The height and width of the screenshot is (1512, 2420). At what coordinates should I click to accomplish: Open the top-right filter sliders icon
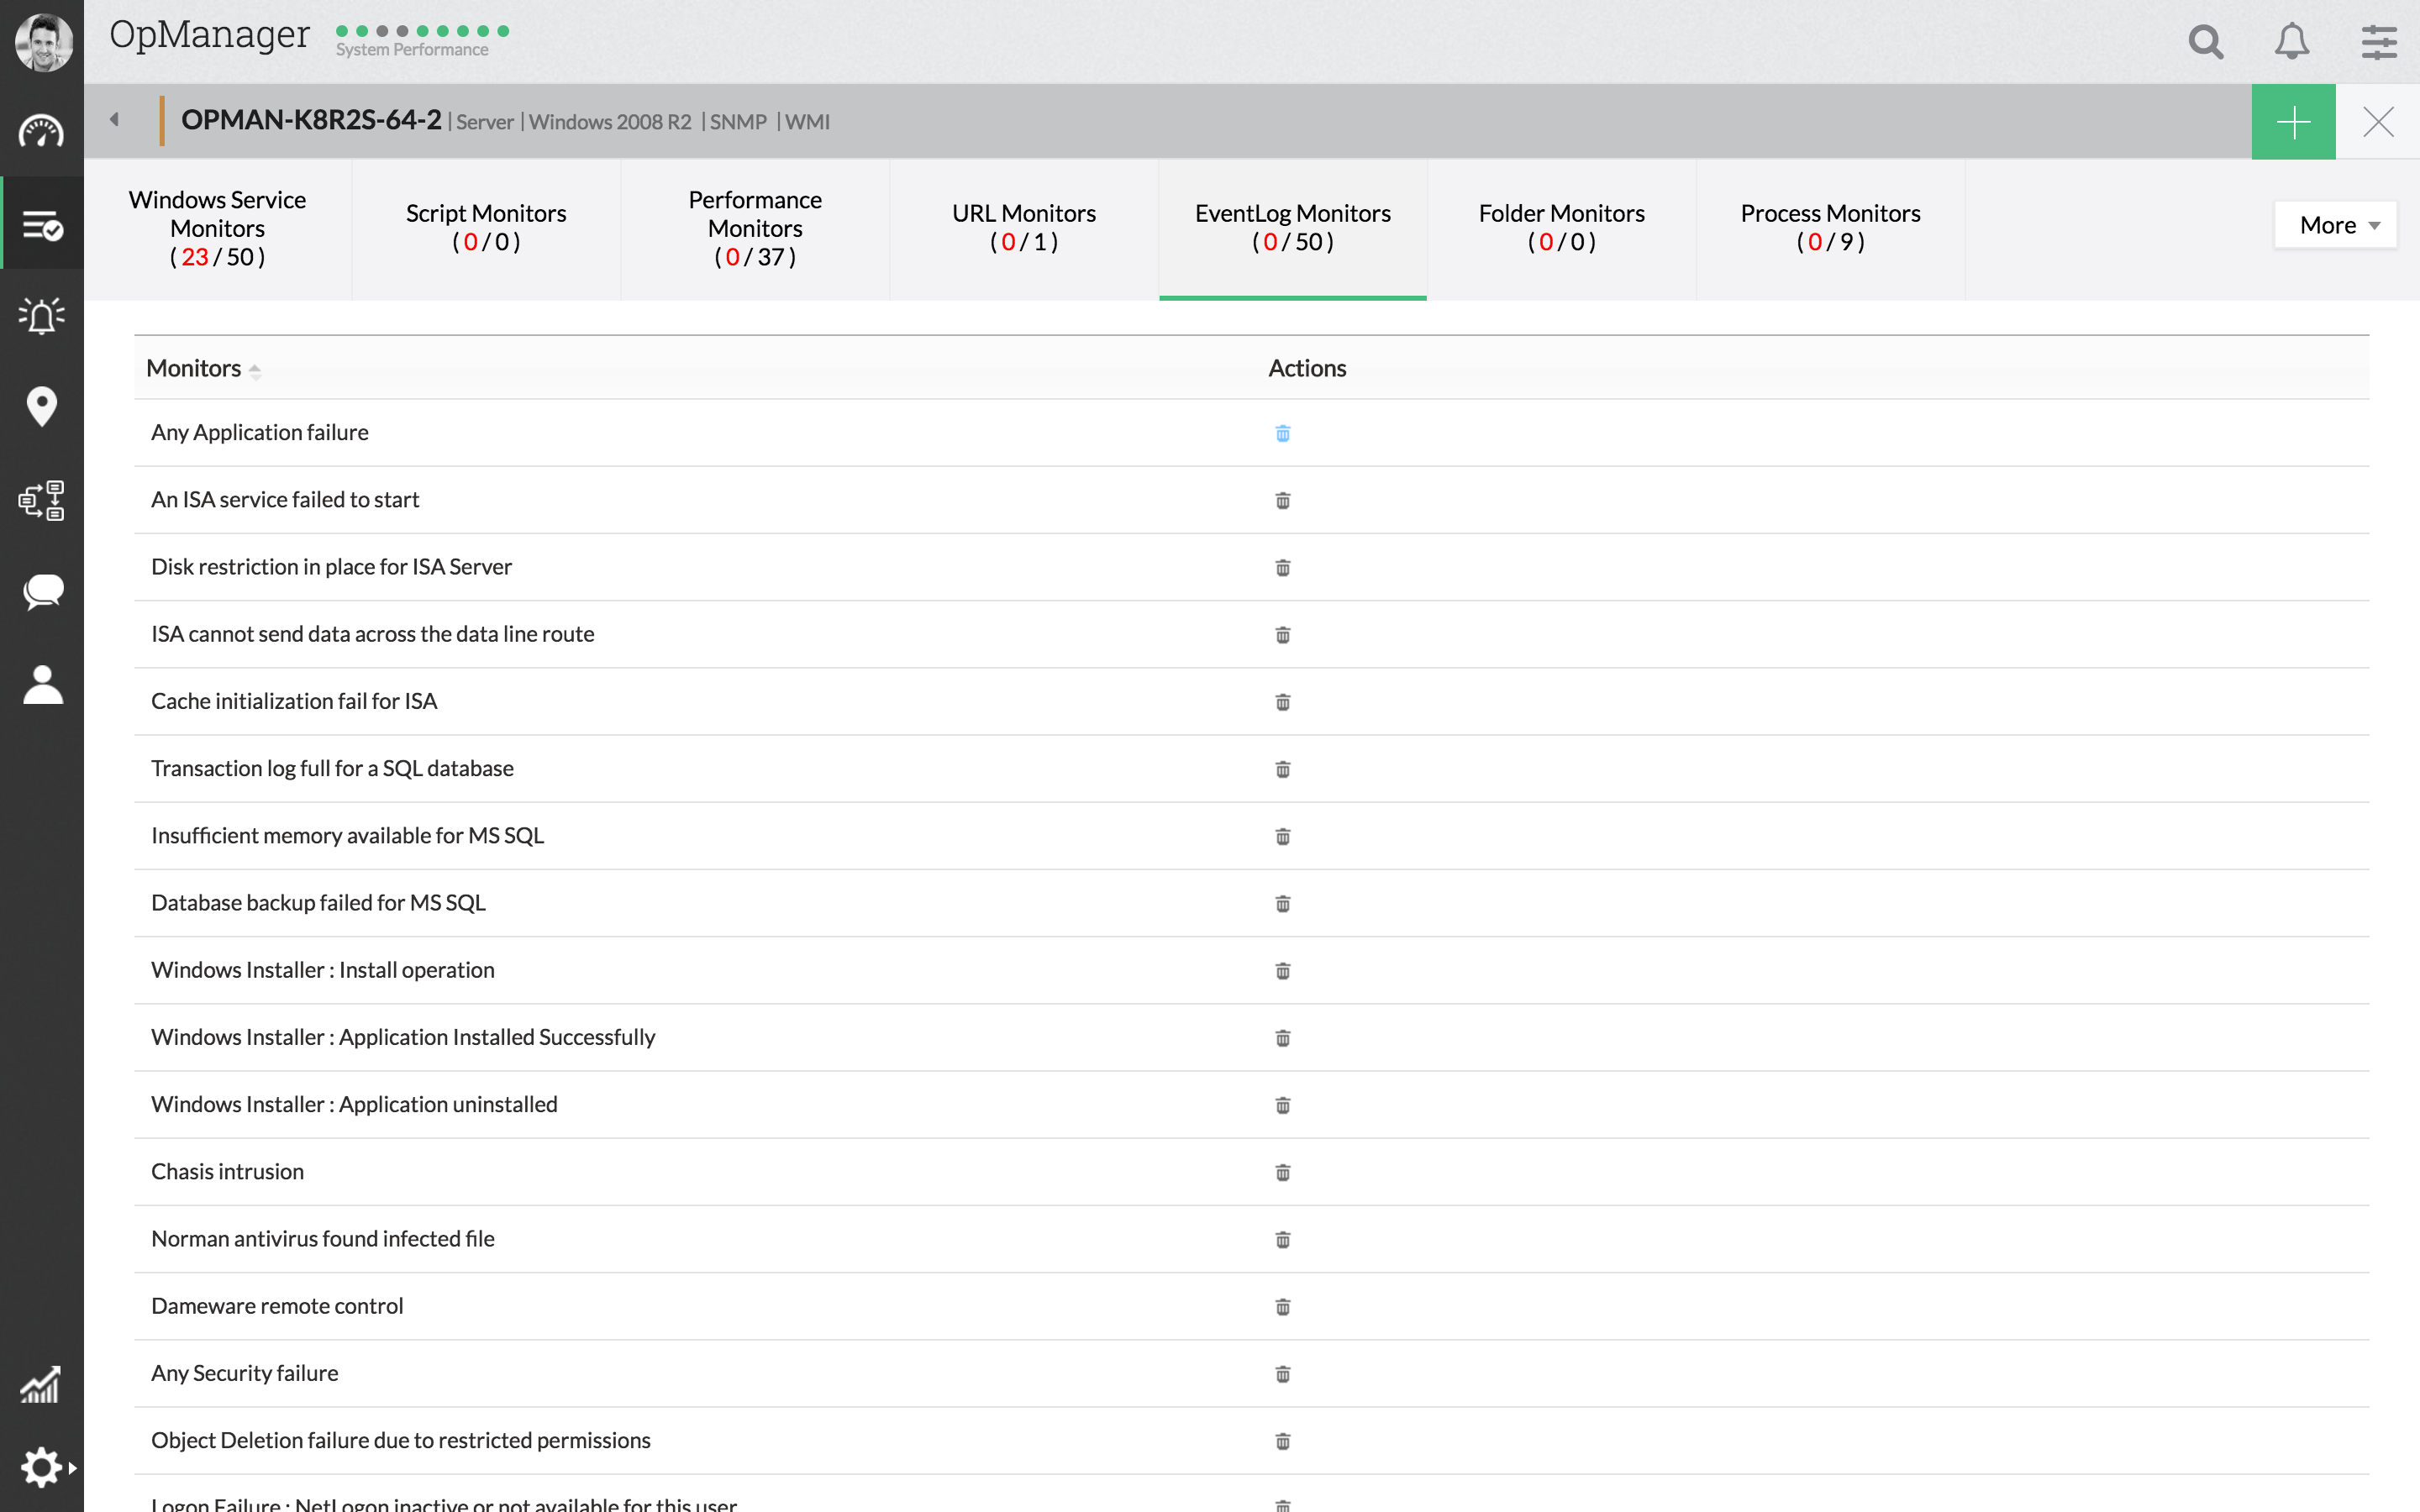2378,42
